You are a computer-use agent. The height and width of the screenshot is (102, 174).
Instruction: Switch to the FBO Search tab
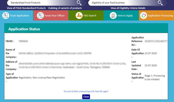tap(86, 15)
